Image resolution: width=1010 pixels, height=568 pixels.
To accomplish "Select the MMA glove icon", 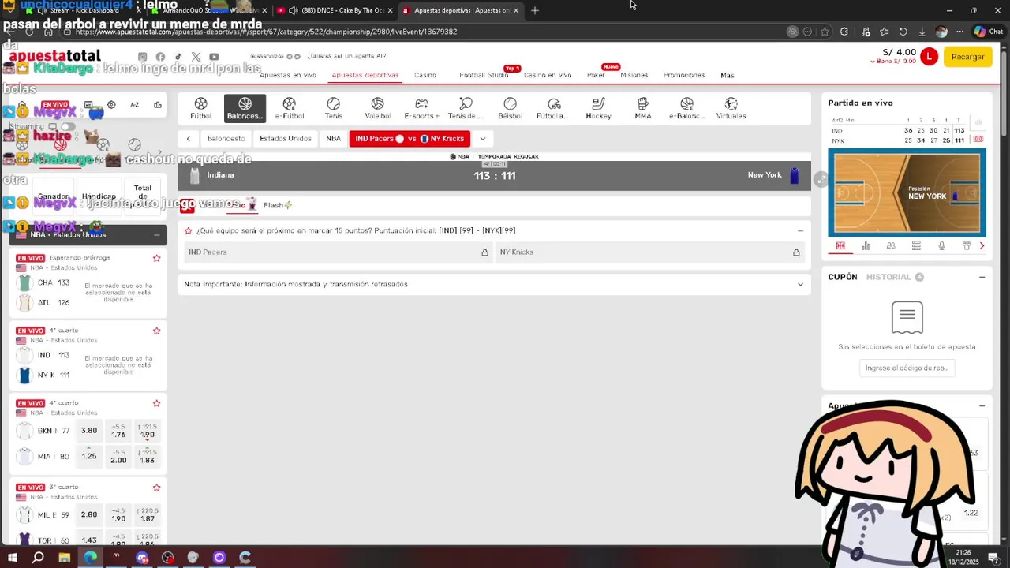I will point(642,108).
